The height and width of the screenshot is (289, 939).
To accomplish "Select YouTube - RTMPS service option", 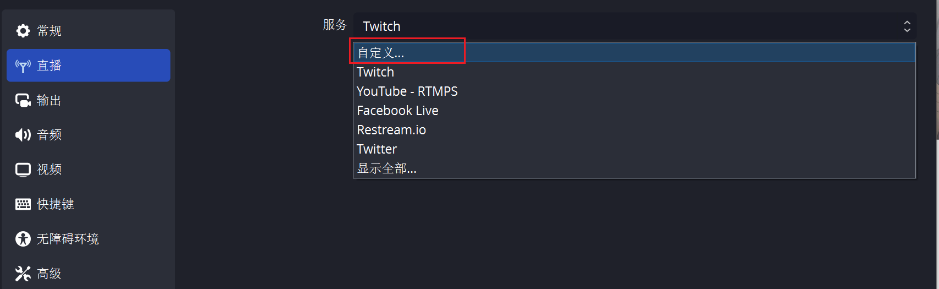I will 407,91.
